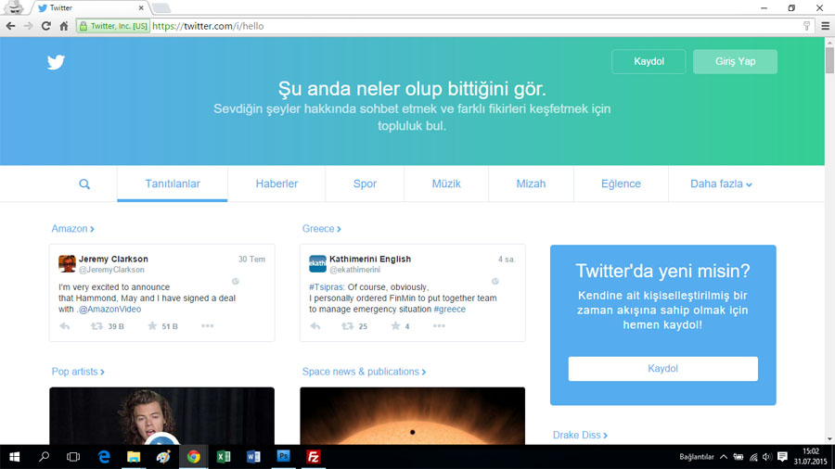Reload the page in Chrome
The width and height of the screenshot is (835, 469).
(x=45, y=26)
